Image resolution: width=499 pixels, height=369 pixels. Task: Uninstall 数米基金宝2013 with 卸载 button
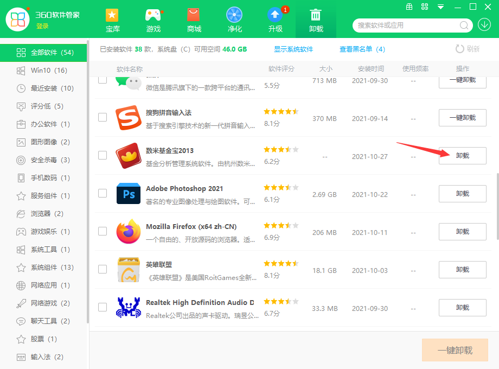[x=462, y=156]
